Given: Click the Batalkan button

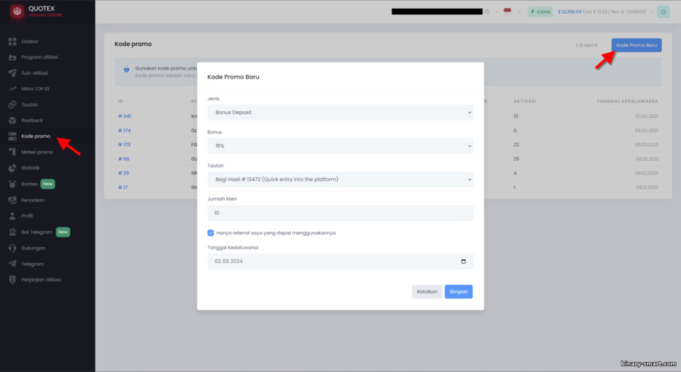Looking at the screenshot, I should pyautogui.click(x=427, y=292).
